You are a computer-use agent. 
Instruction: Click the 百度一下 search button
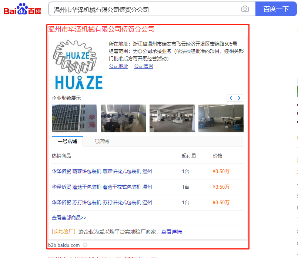tap(276, 9)
